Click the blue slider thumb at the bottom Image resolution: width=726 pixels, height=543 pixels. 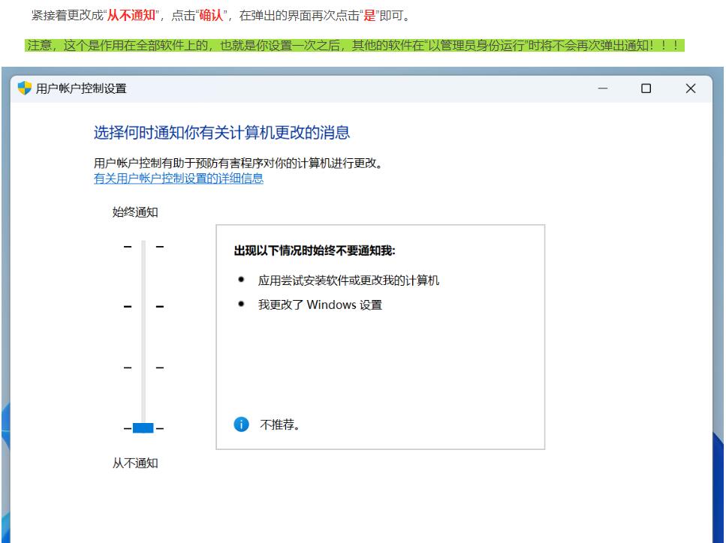click(143, 428)
